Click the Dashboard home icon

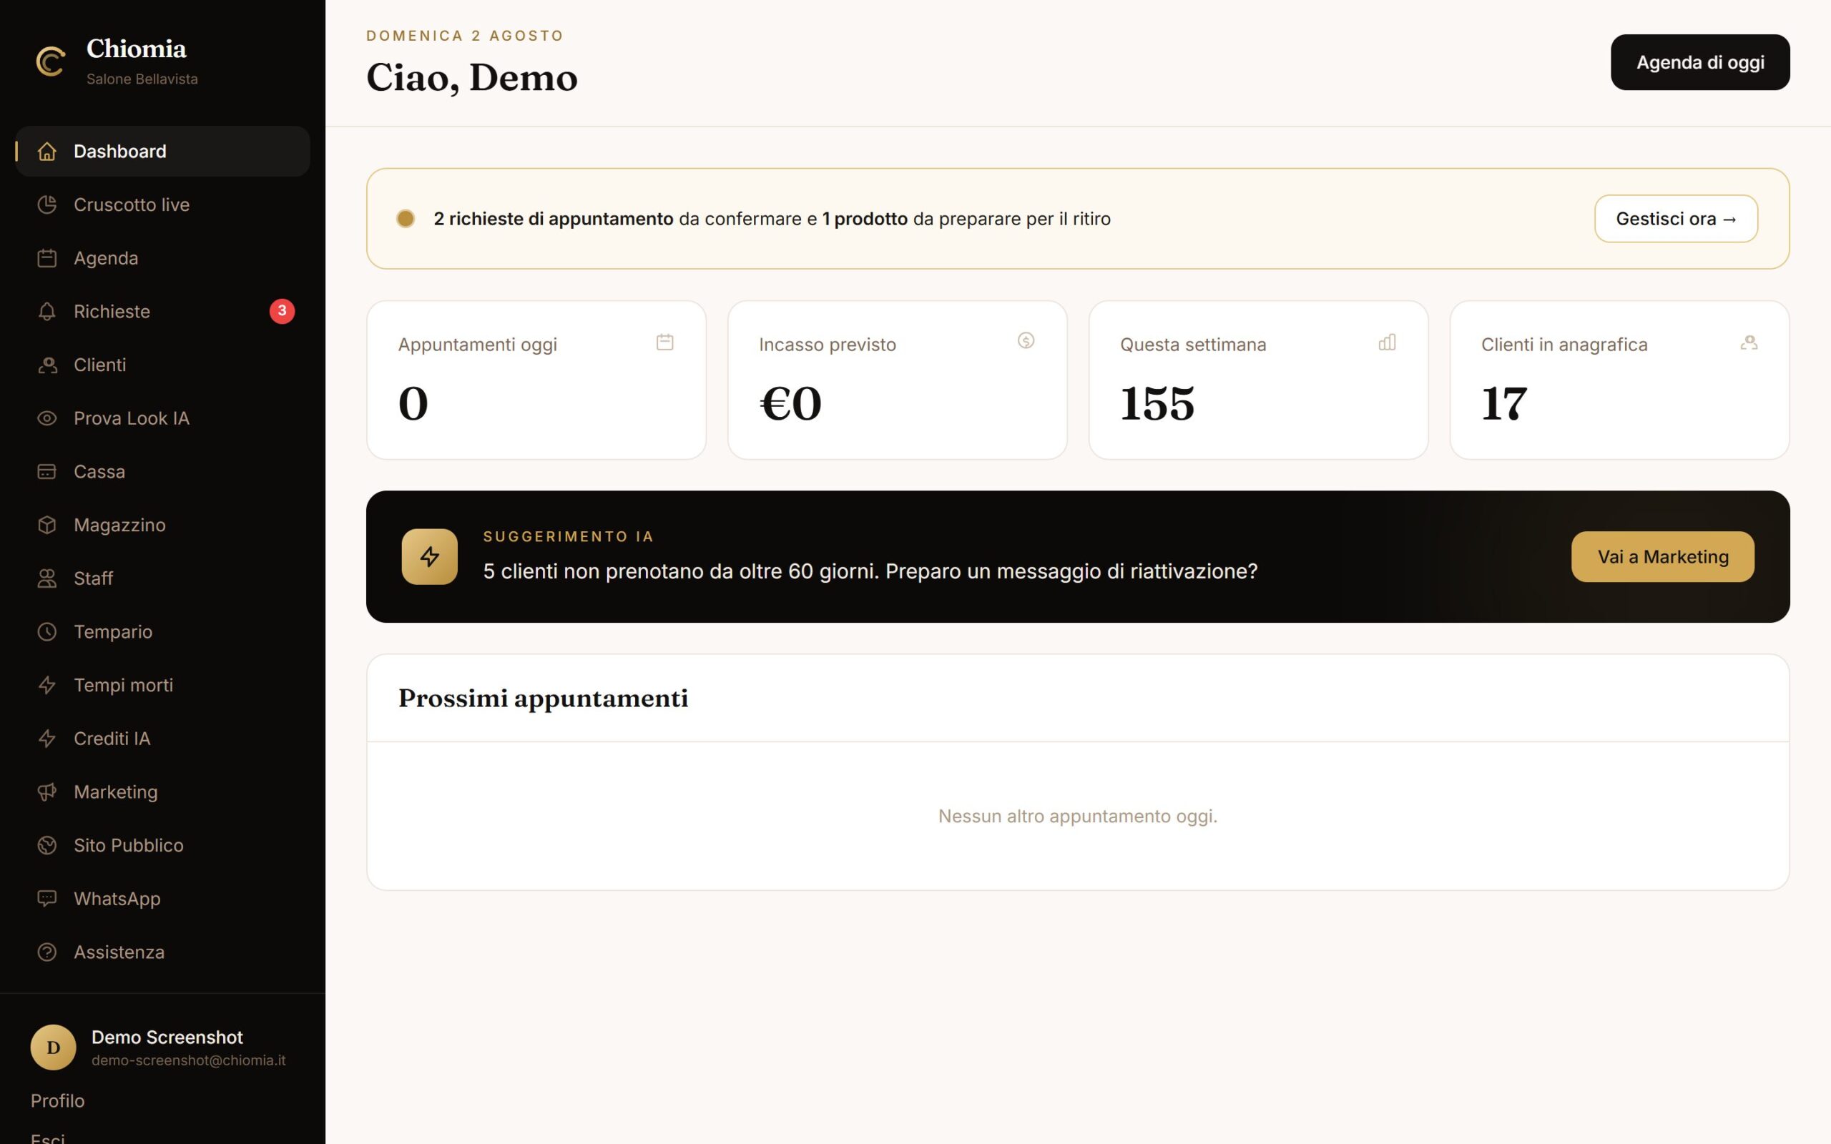coord(47,152)
